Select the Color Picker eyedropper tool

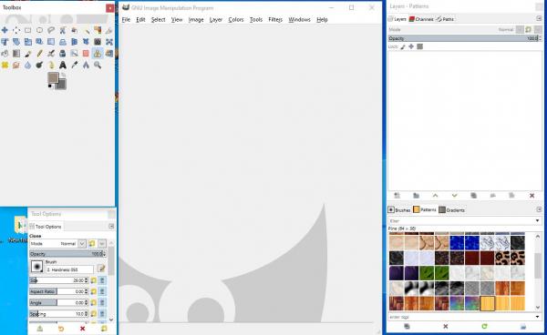tap(75, 65)
